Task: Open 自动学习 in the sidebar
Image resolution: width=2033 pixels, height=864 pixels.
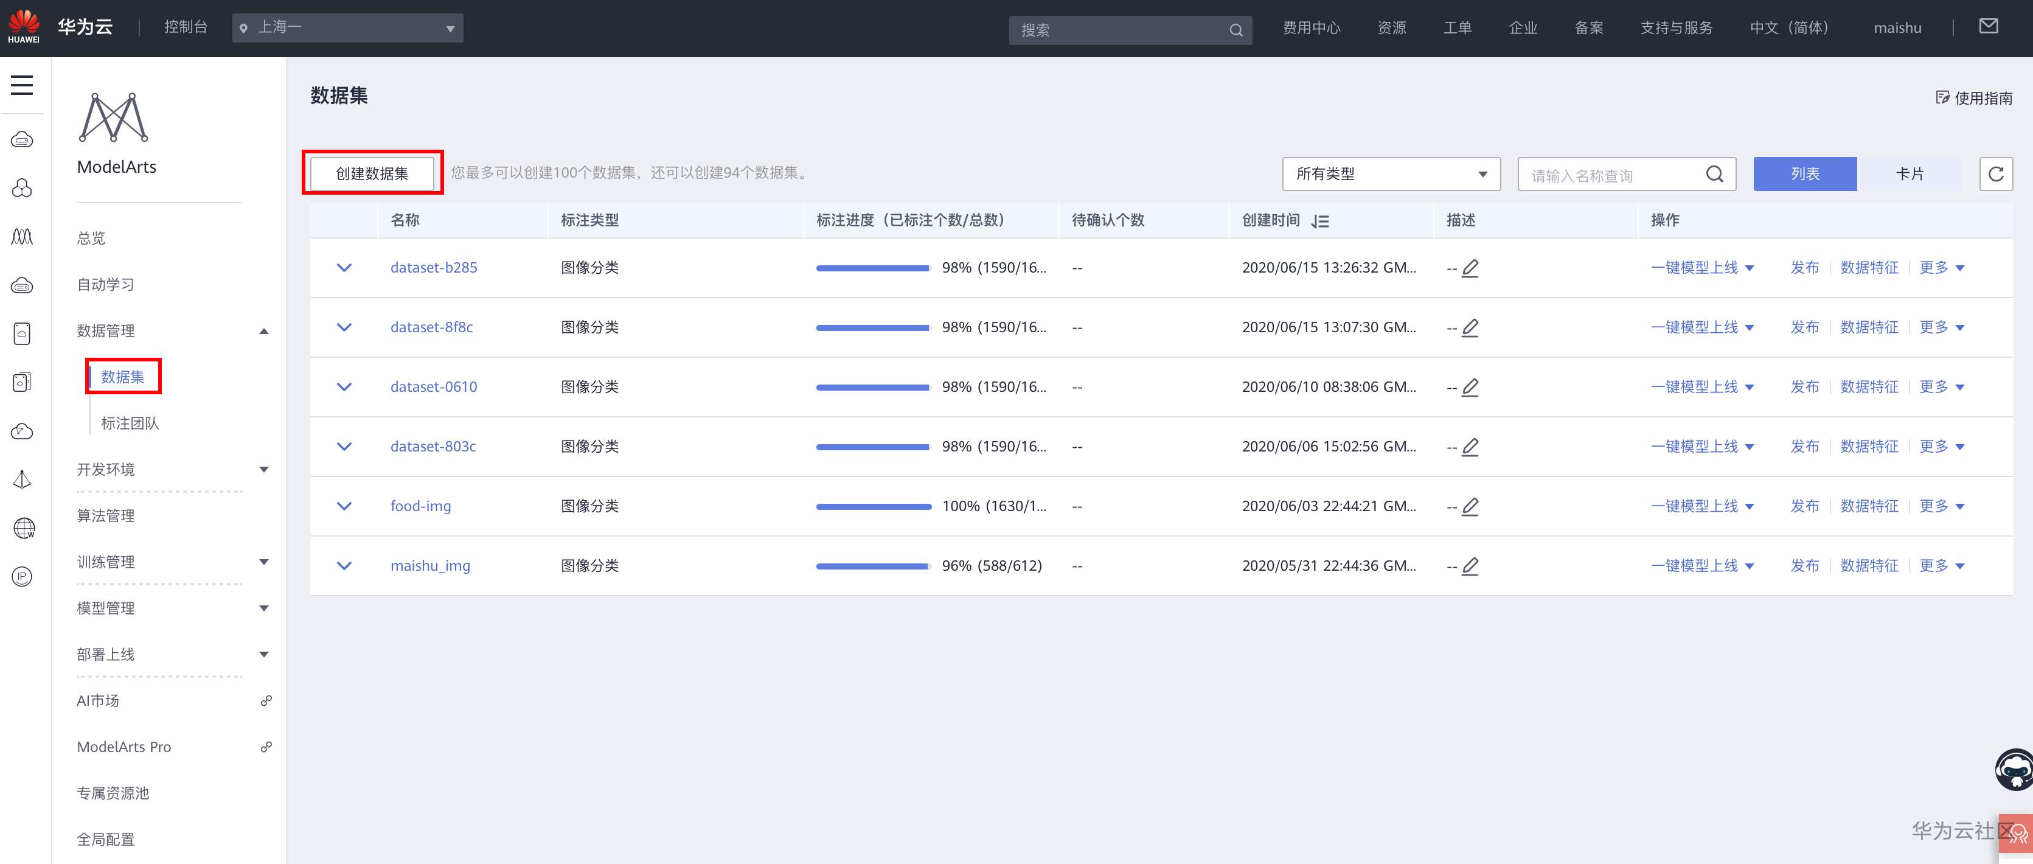Action: (x=106, y=285)
